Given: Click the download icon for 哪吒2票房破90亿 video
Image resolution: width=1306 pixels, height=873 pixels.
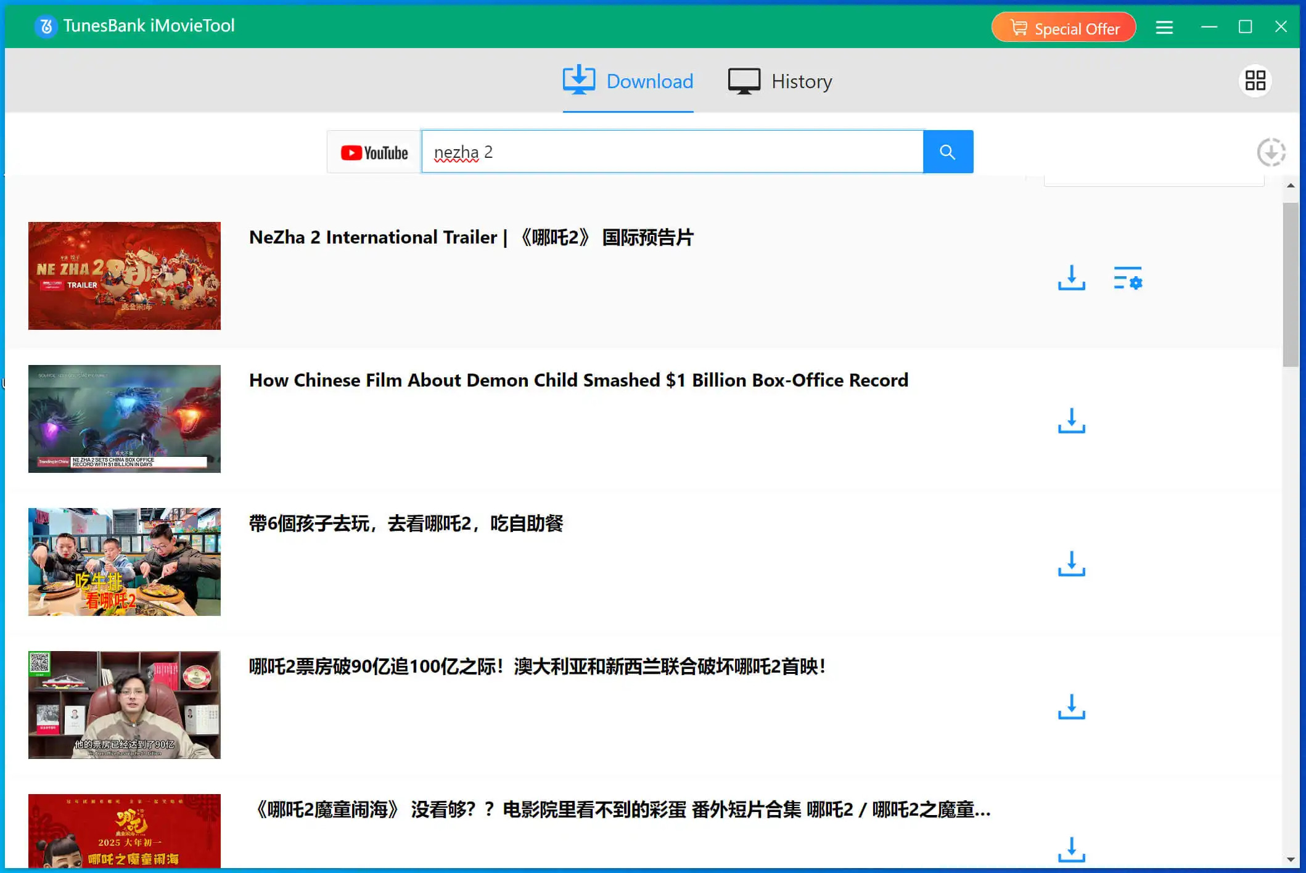Looking at the screenshot, I should point(1071,705).
